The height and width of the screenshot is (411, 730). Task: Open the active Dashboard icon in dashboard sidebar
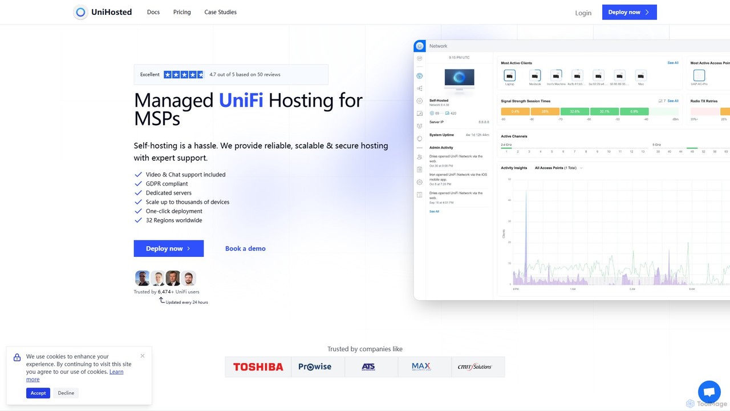click(x=420, y=76)
